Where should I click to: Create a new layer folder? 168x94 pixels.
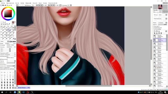(x=159, y=31)
